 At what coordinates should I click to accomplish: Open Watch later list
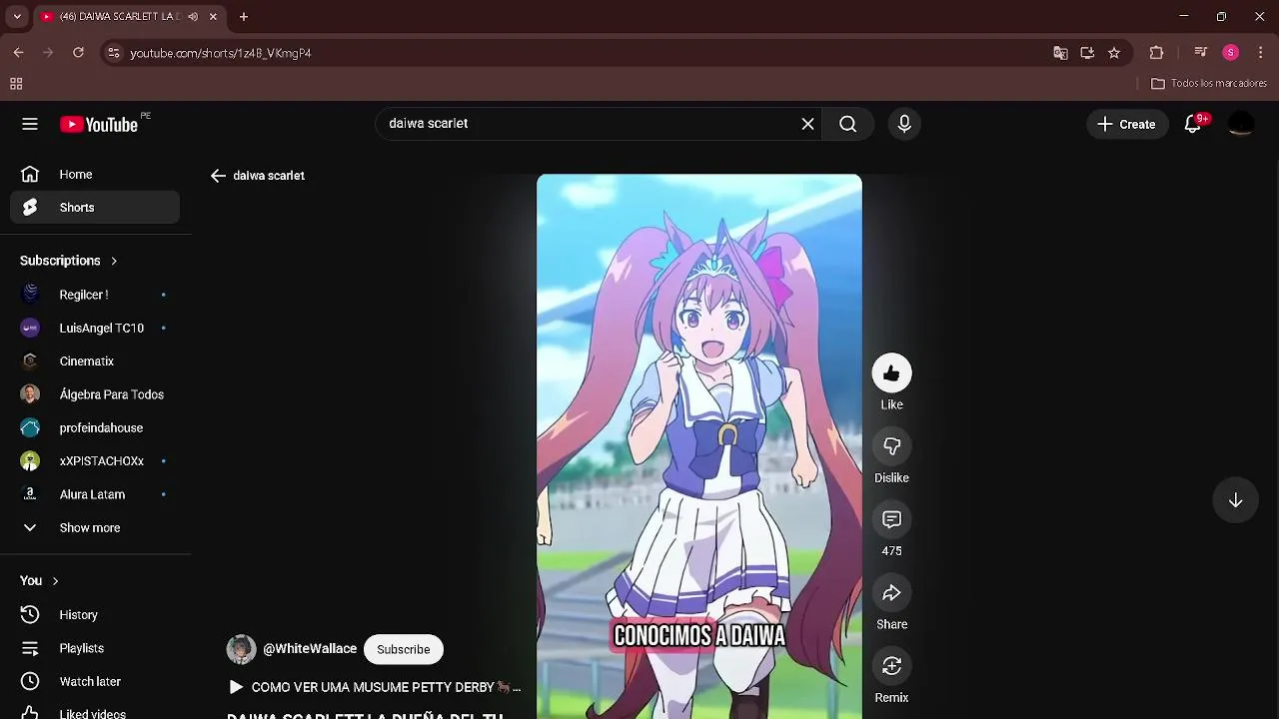[x=95, y=681]
